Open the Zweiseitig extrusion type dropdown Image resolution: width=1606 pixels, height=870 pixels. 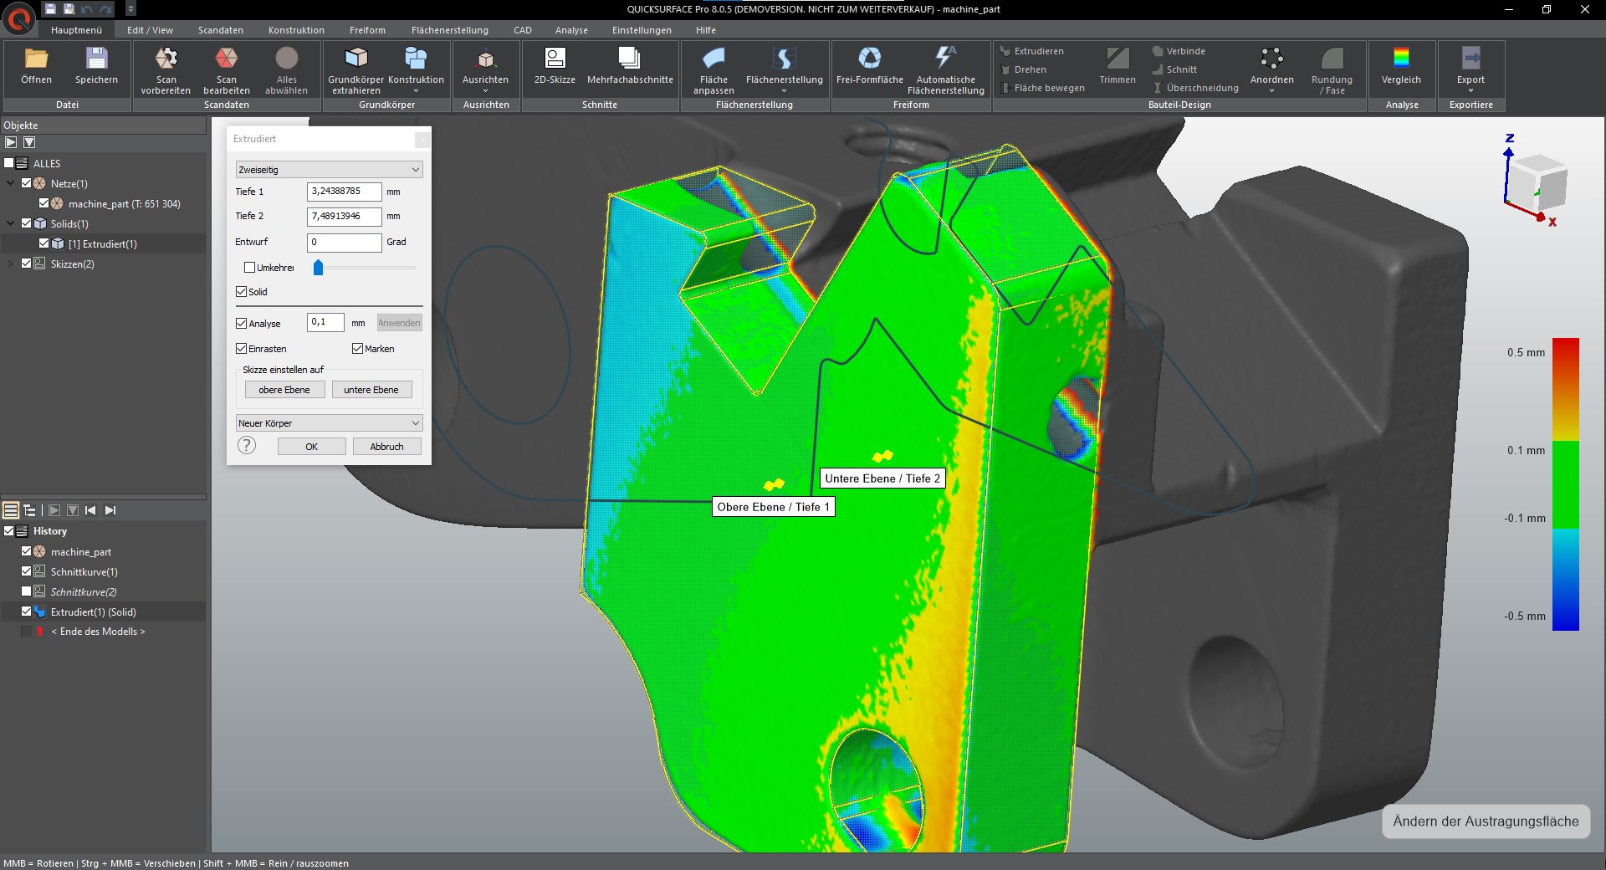329,170
